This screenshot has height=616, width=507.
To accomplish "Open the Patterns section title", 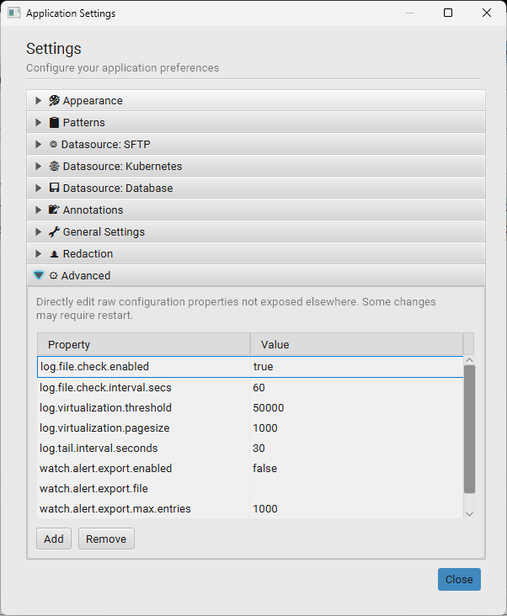I will 83,123.
